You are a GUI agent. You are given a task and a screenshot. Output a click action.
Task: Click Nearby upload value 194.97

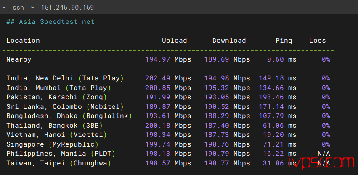[x=158, y=59]
